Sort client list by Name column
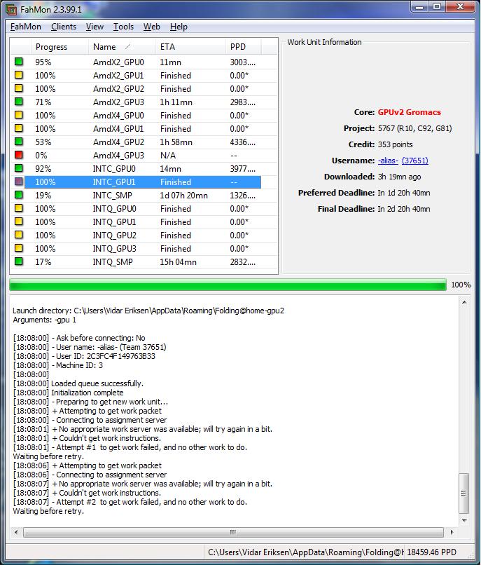Screen dimensions: 481x565 [x=122, y=47]
